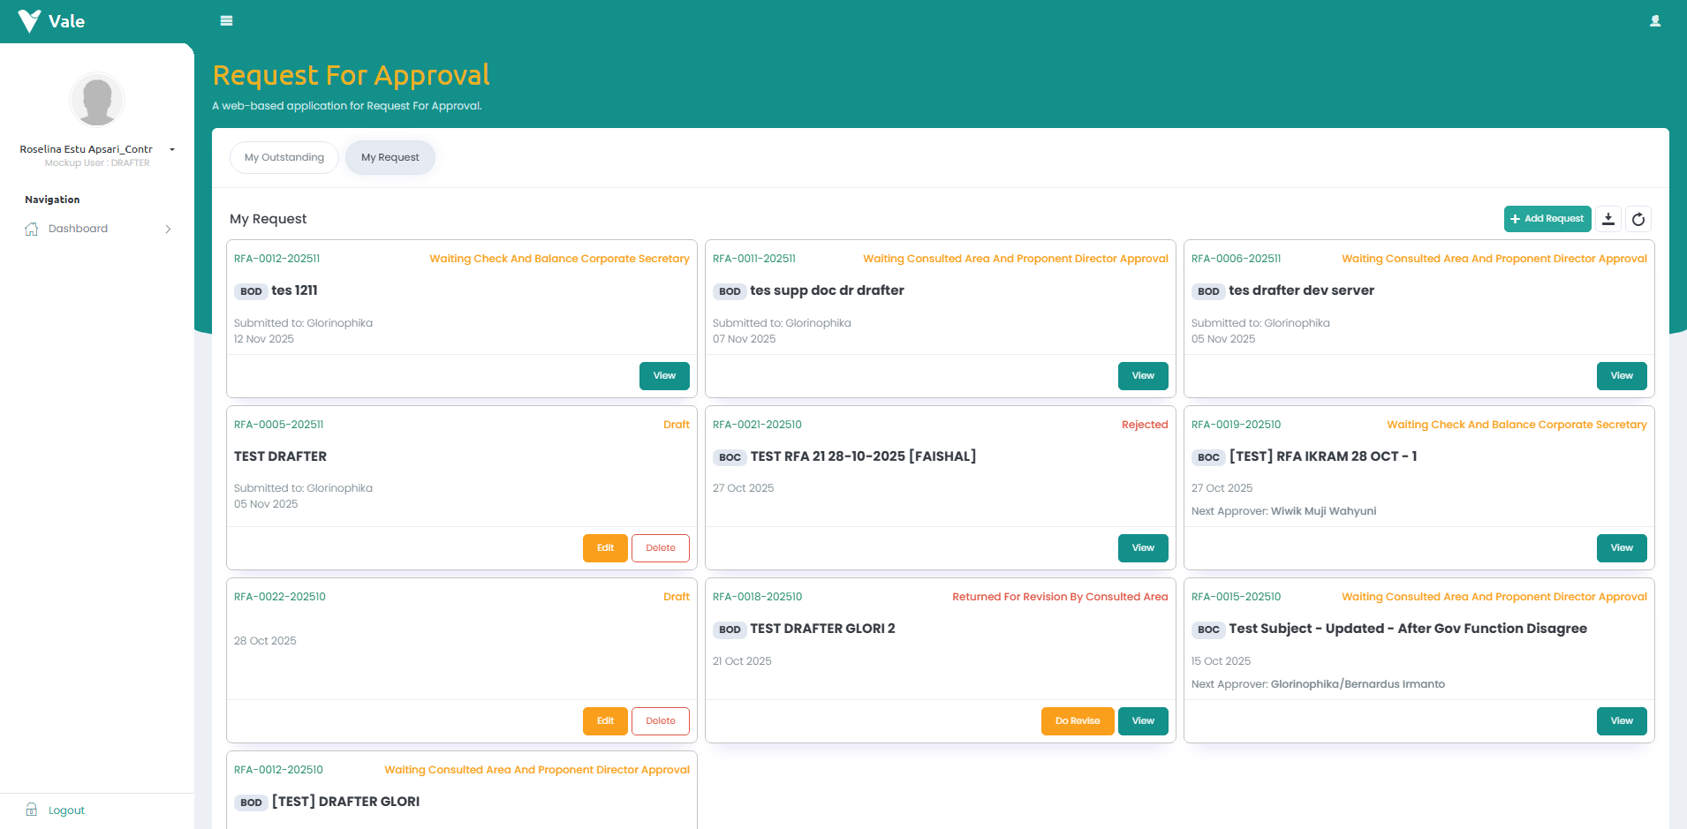Click the download export icon

(1608, 219)
